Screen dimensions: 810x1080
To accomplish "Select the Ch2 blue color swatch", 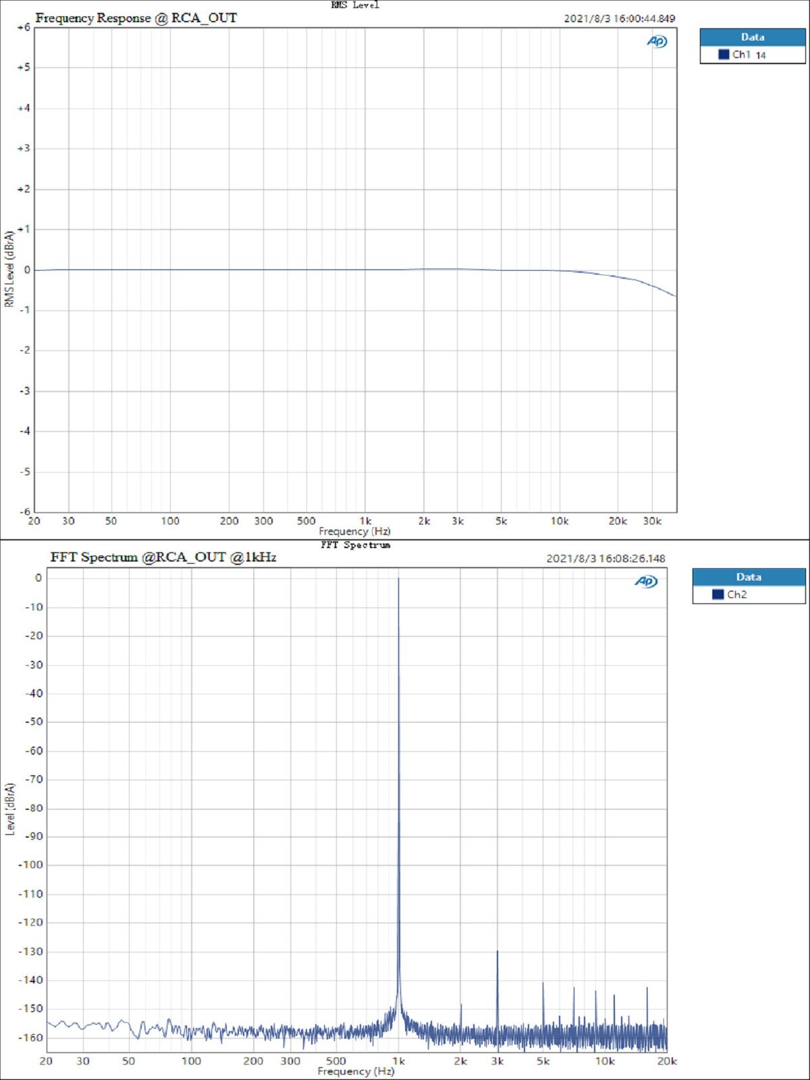I will click(x=718, y=594).
